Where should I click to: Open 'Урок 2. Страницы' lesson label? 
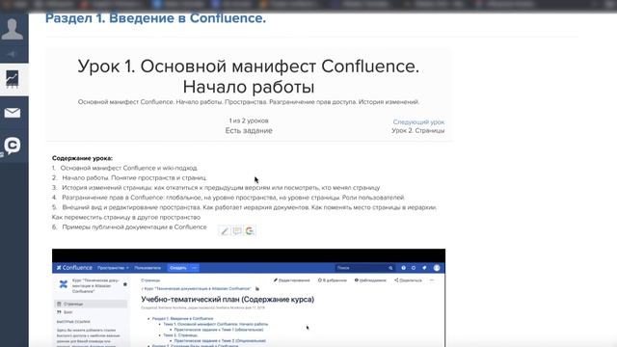417,131
